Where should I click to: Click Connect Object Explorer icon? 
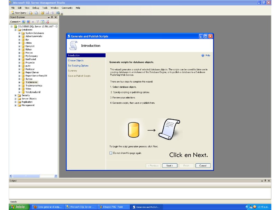[24, 22]
